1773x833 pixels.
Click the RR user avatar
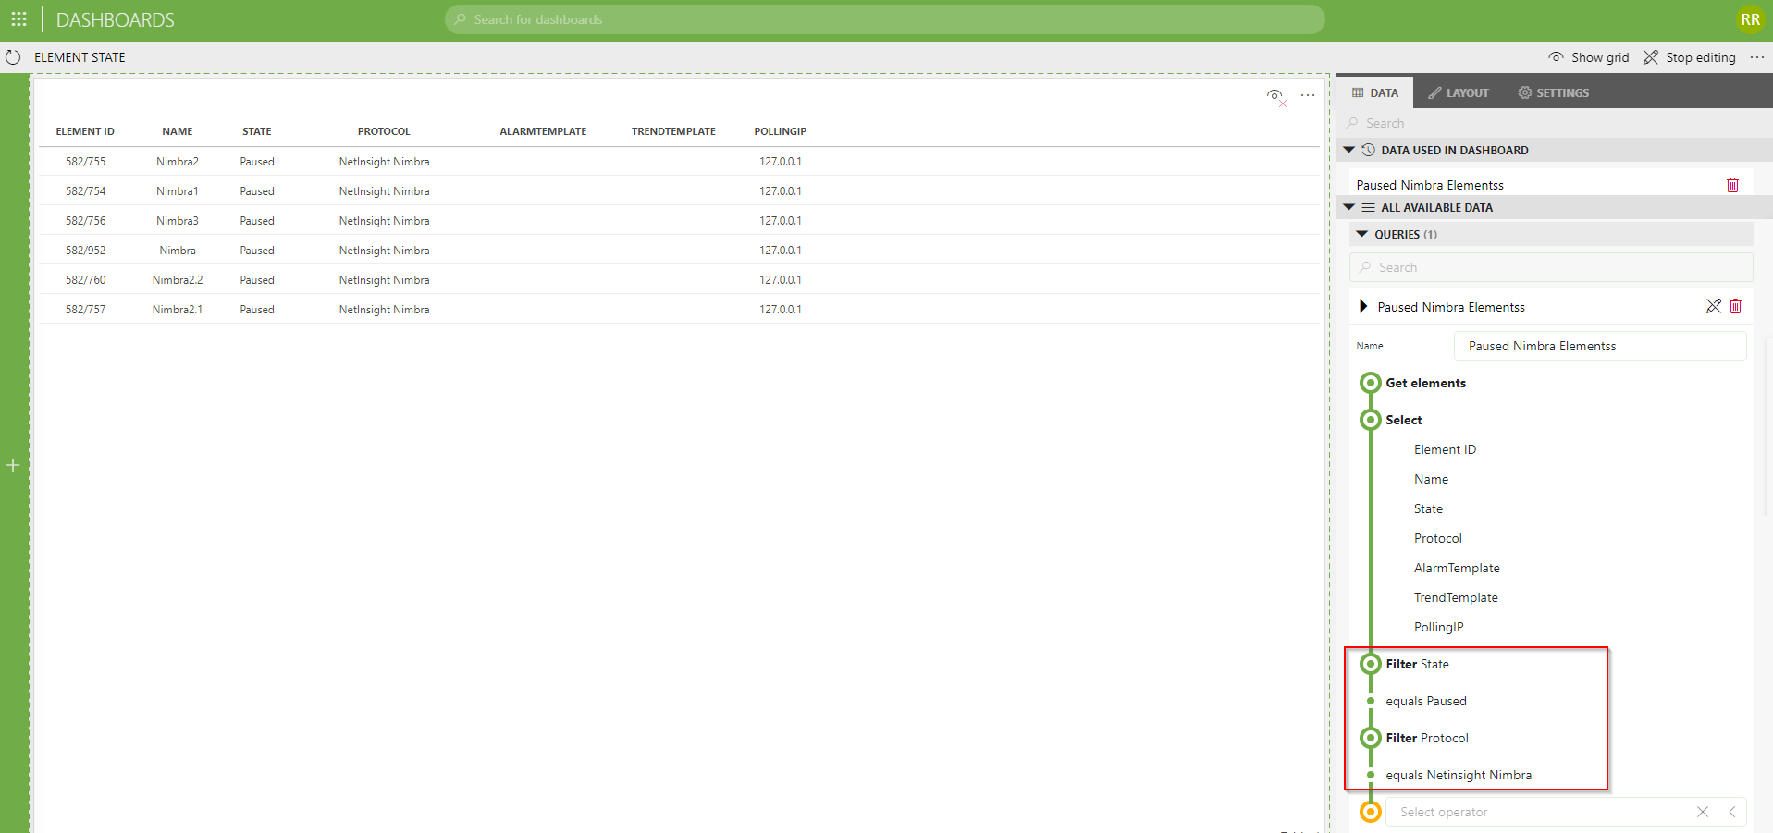pyautogui.click(x=1750, y=19)
